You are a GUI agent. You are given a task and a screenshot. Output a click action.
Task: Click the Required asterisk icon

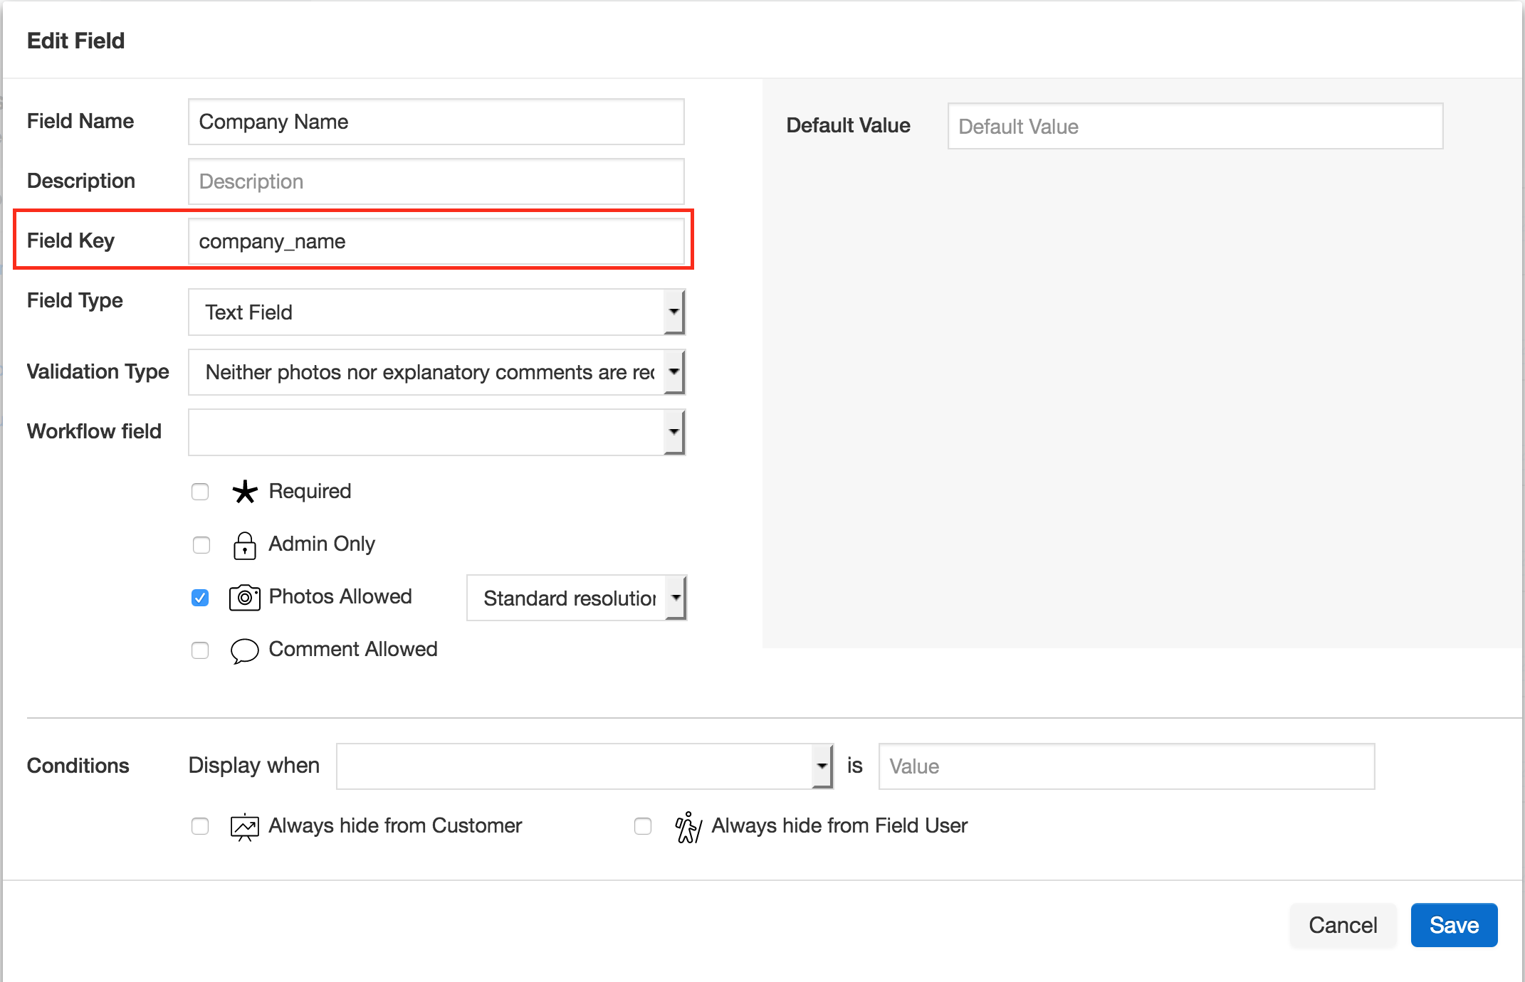[244, 492]
